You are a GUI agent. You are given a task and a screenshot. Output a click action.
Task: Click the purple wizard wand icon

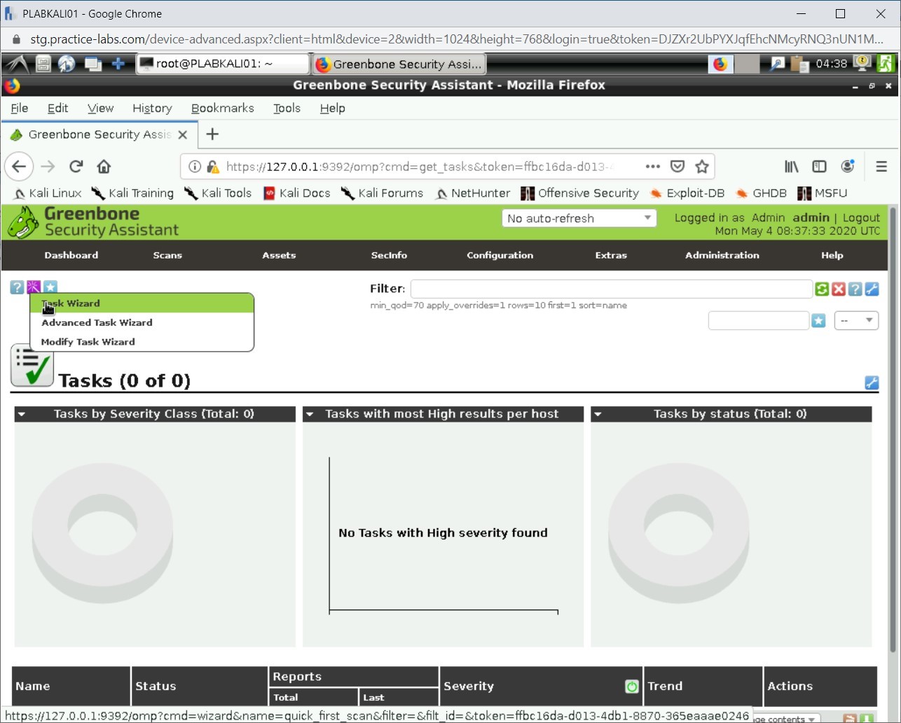34,287
